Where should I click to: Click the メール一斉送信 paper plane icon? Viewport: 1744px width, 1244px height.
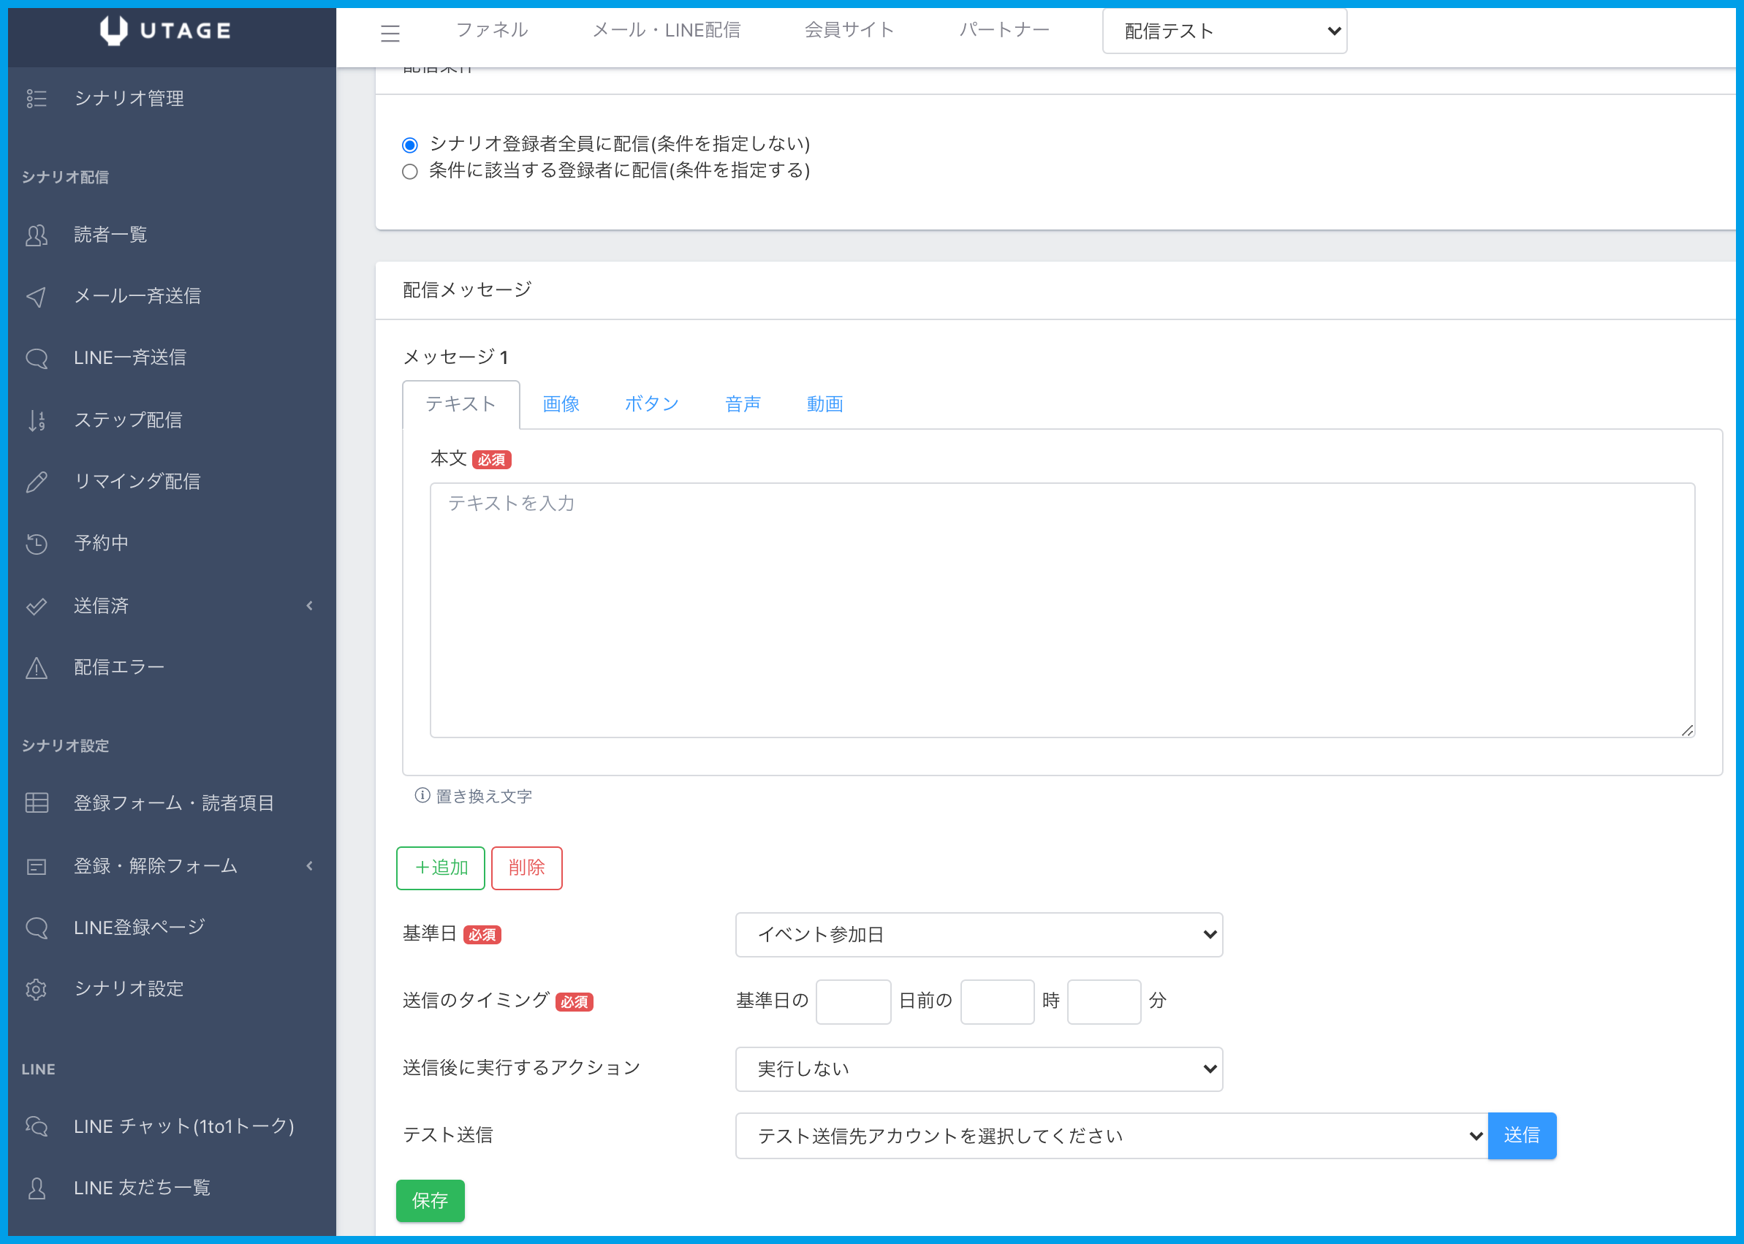click(x=36, y=297)
